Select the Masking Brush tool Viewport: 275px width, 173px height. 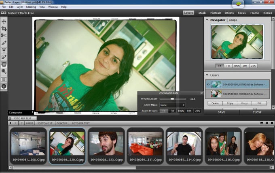pyautogui.click(x=4, y=43)
